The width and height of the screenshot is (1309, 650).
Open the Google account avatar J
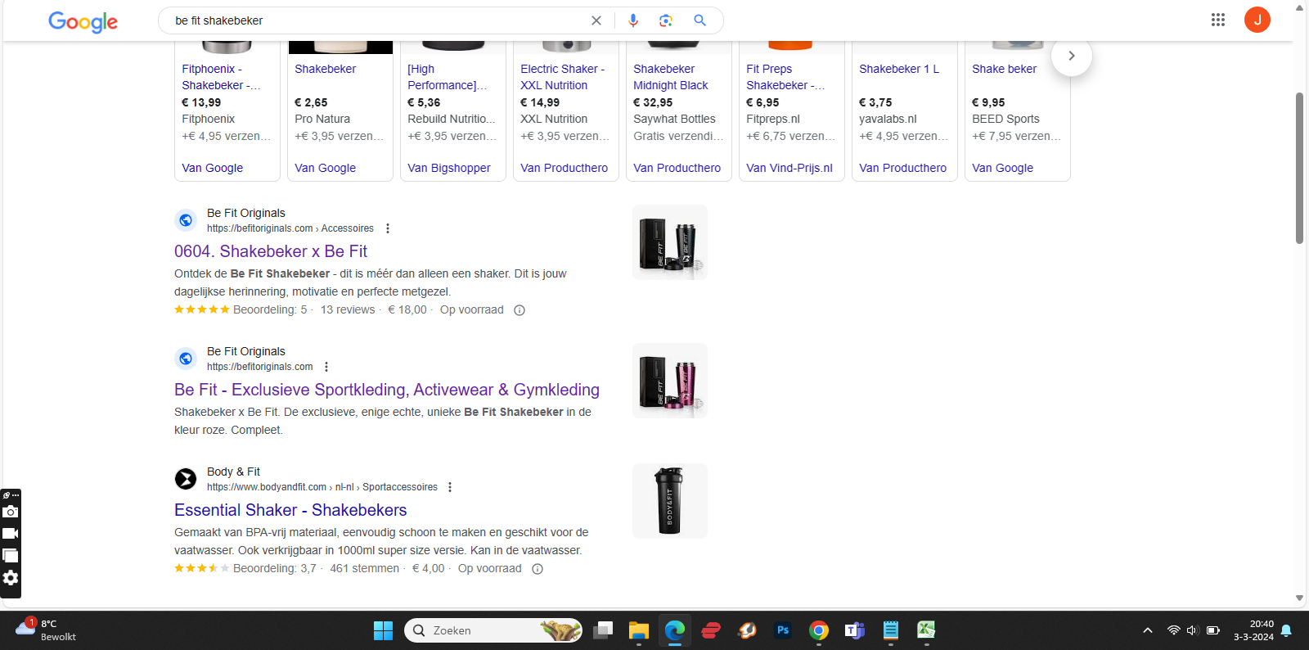(x=1257, y=20)
